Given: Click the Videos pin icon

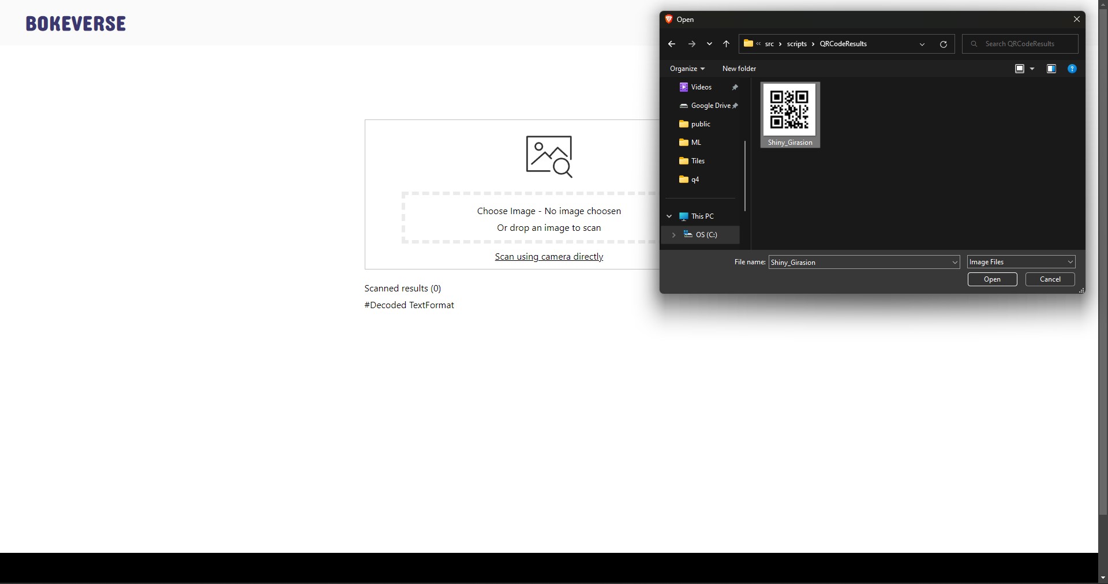Looking at the screenshot, I should 735,87.
